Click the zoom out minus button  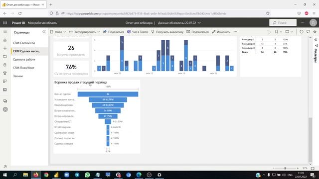[274, 168]
